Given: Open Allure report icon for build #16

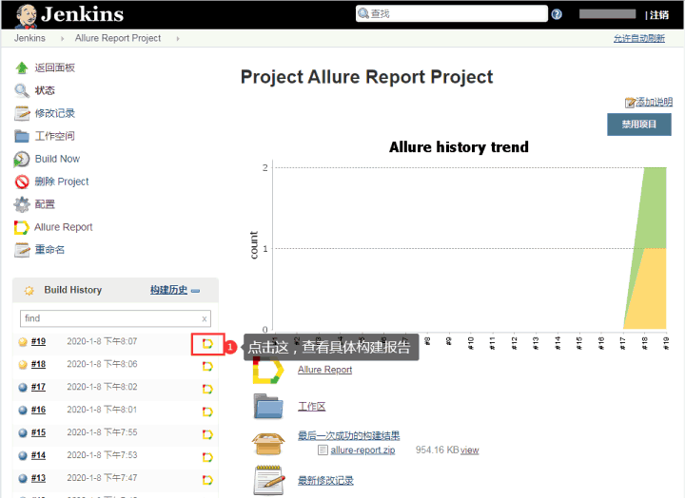Looking at the screenshot, I should pos(208,412).
